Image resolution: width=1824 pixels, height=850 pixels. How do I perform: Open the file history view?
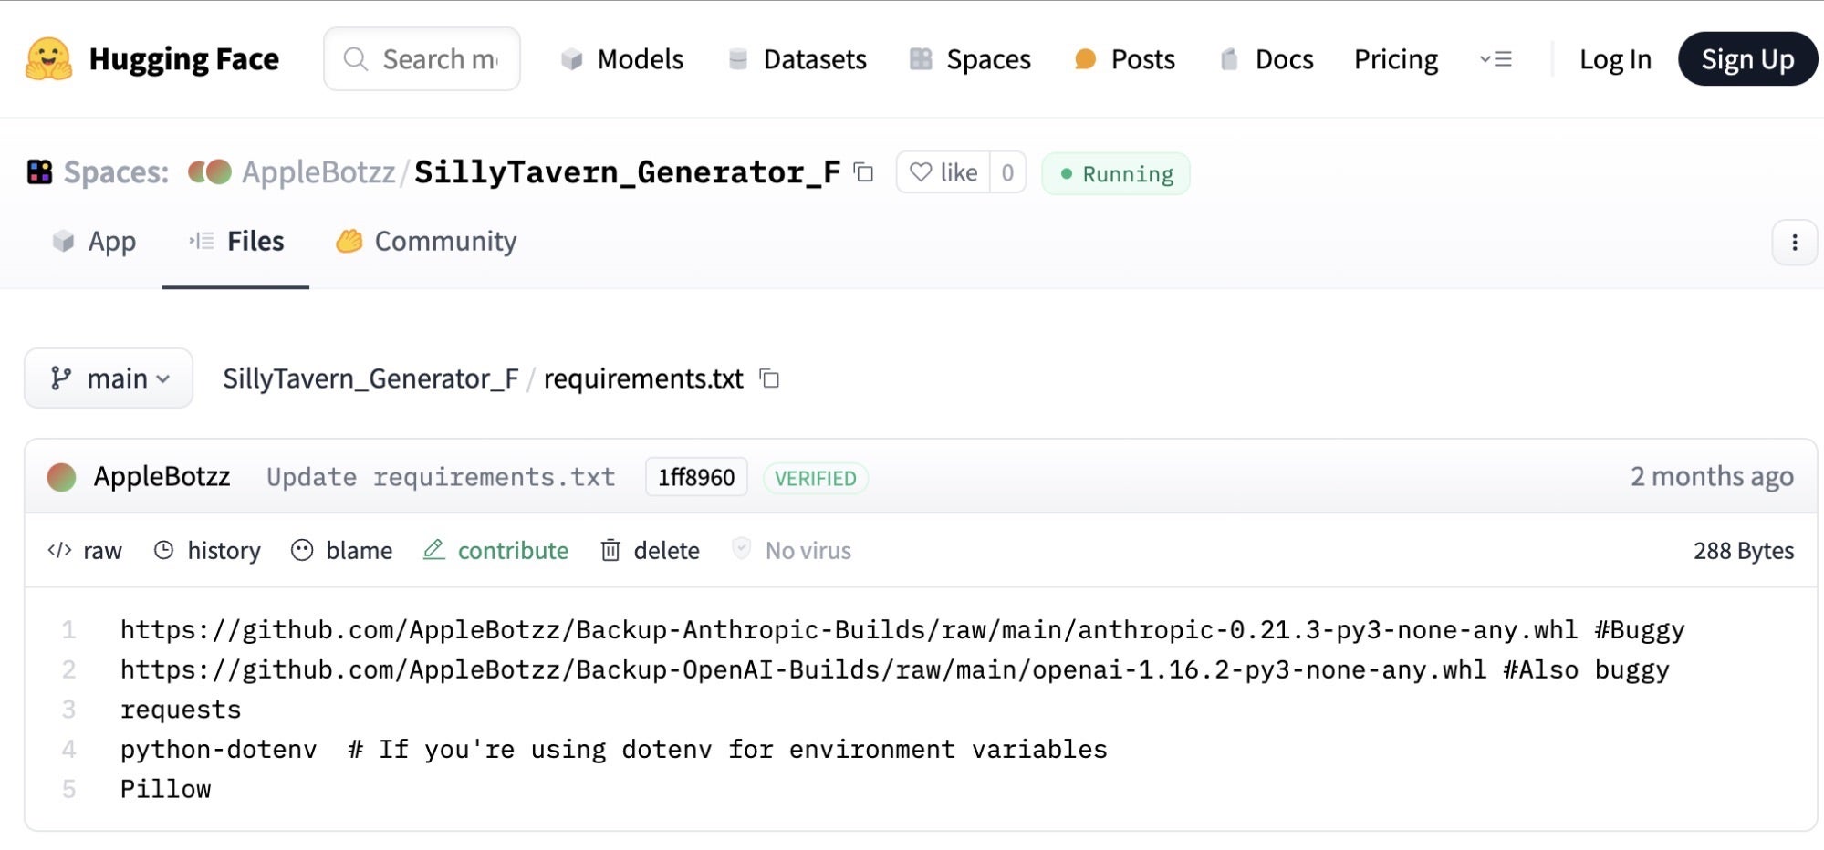coord(207,551)
